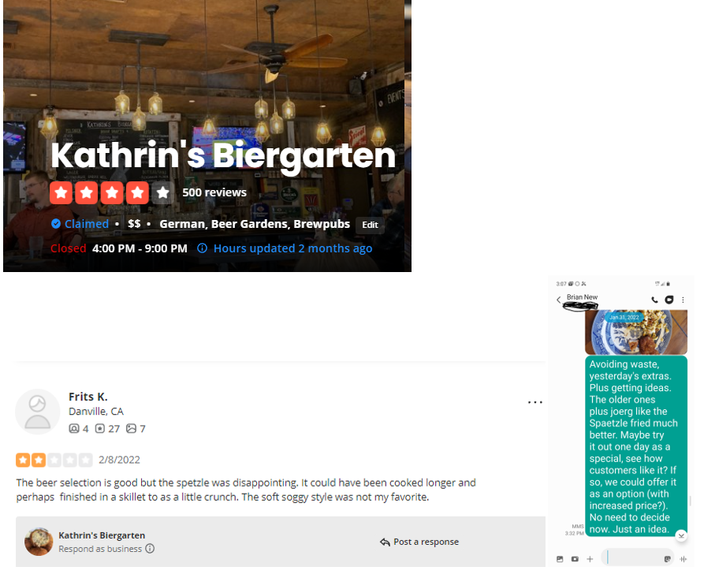Click the scroll-to-bottom chevron in chat
704x578 pixels.
(681, 535)
